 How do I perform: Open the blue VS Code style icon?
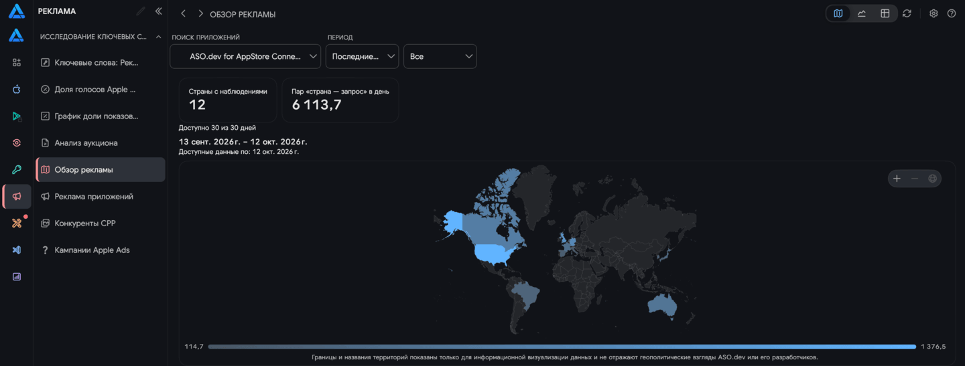17,250
